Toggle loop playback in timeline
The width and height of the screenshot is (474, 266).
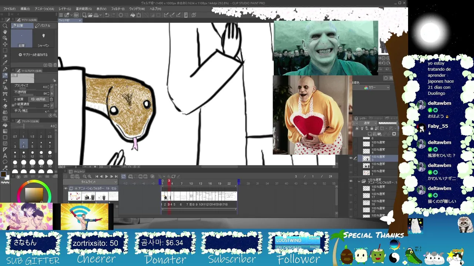(x=123, y=177)
